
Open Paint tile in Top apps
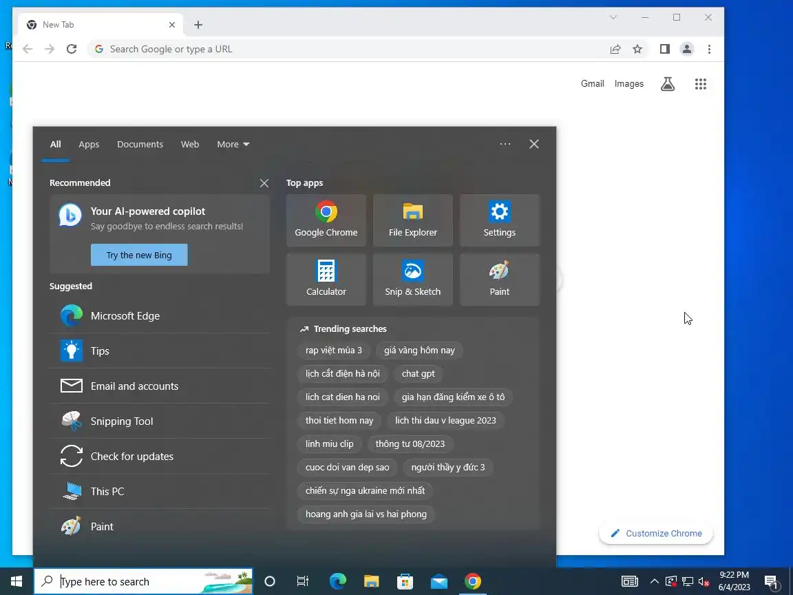[499, 280]
